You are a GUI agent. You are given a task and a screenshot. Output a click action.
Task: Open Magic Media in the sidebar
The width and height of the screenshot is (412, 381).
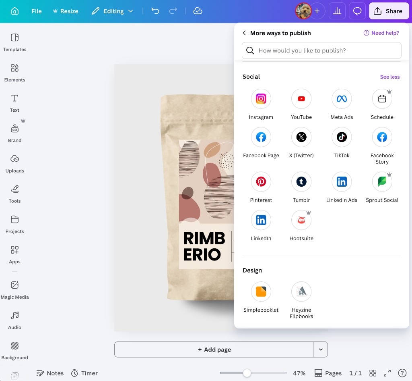tap(14, 288)
